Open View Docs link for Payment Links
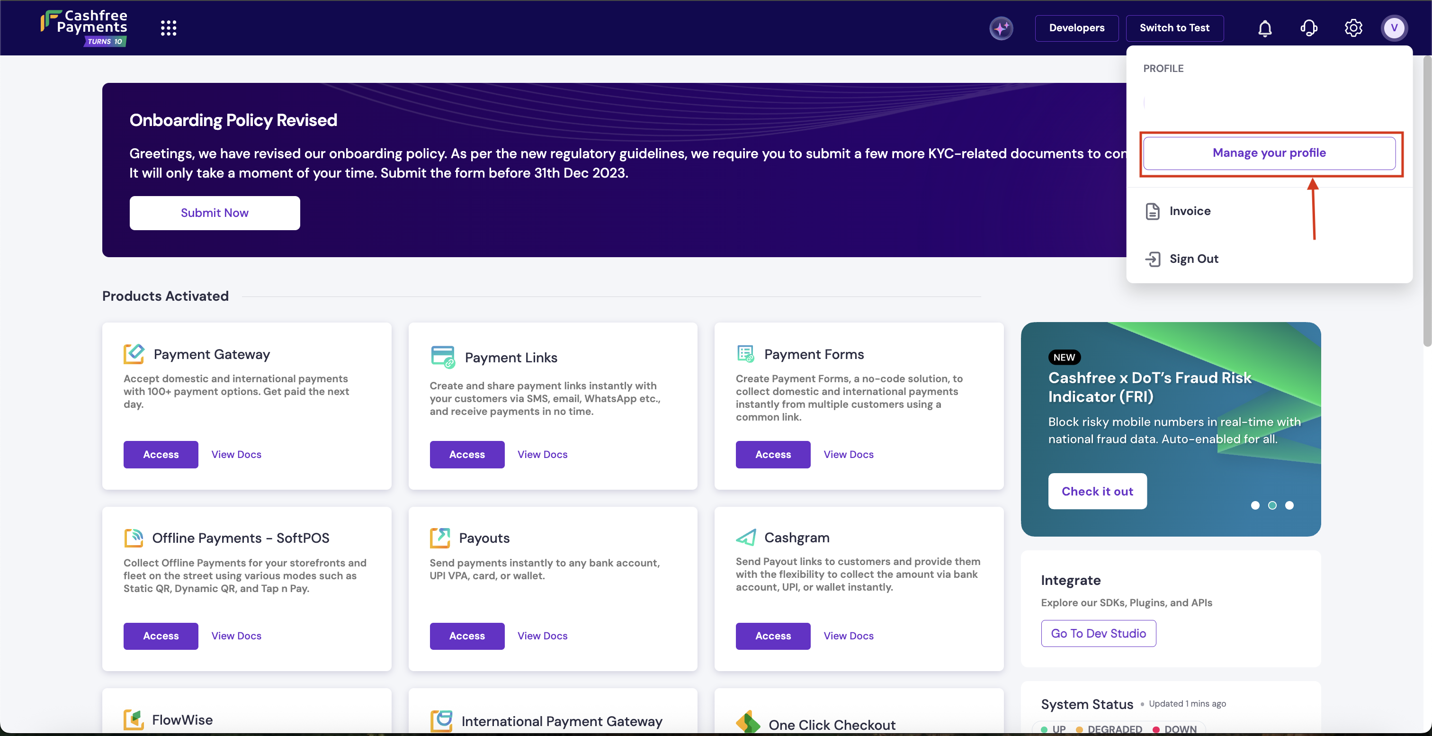Viewport: 1432px width, 736px height. pyautogui.click(x=542, y=454)
